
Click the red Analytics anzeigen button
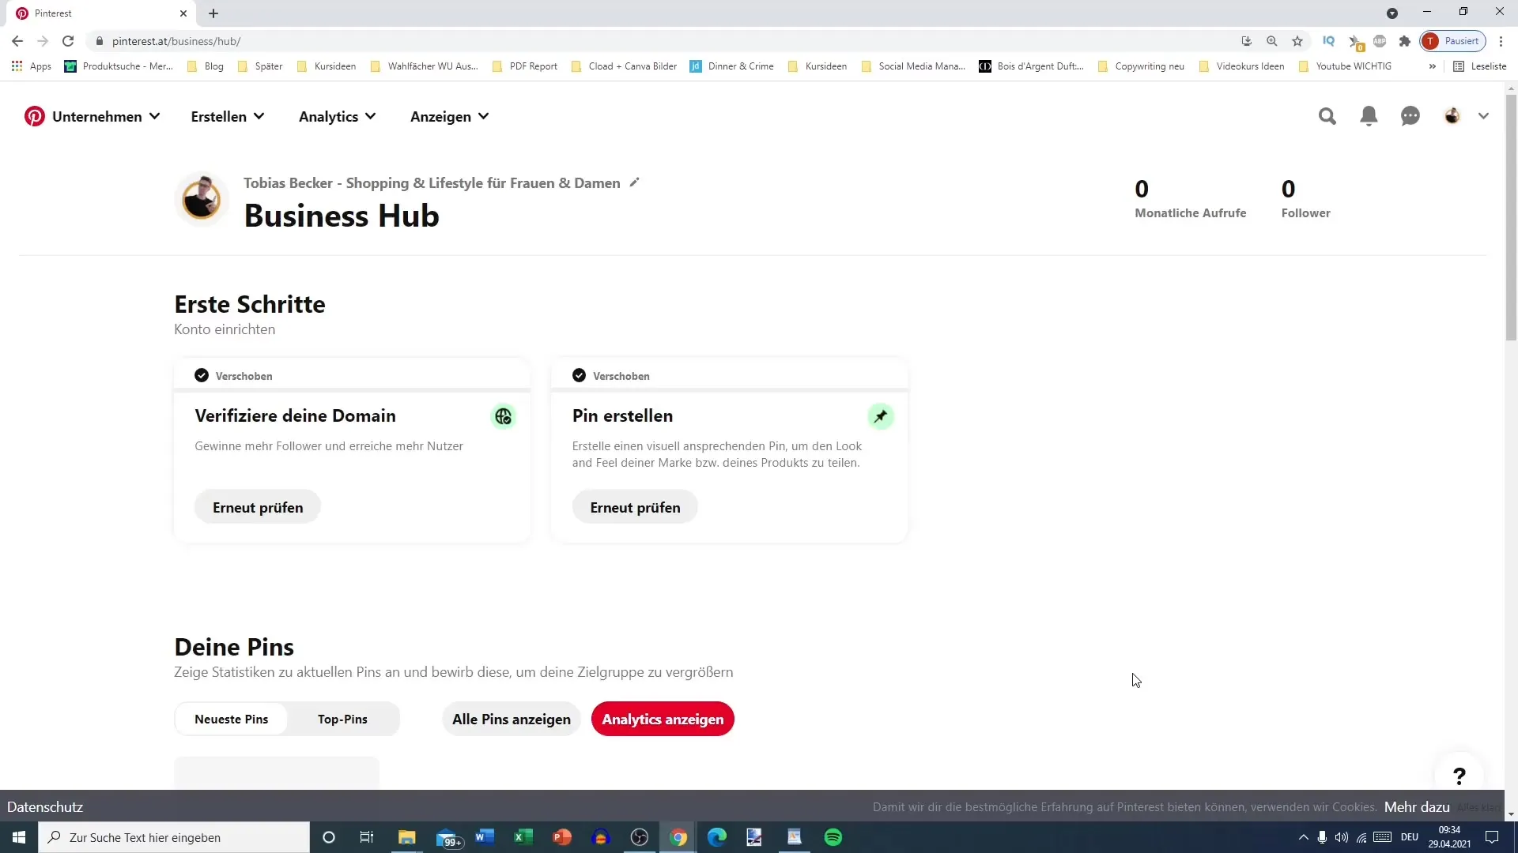663,720
